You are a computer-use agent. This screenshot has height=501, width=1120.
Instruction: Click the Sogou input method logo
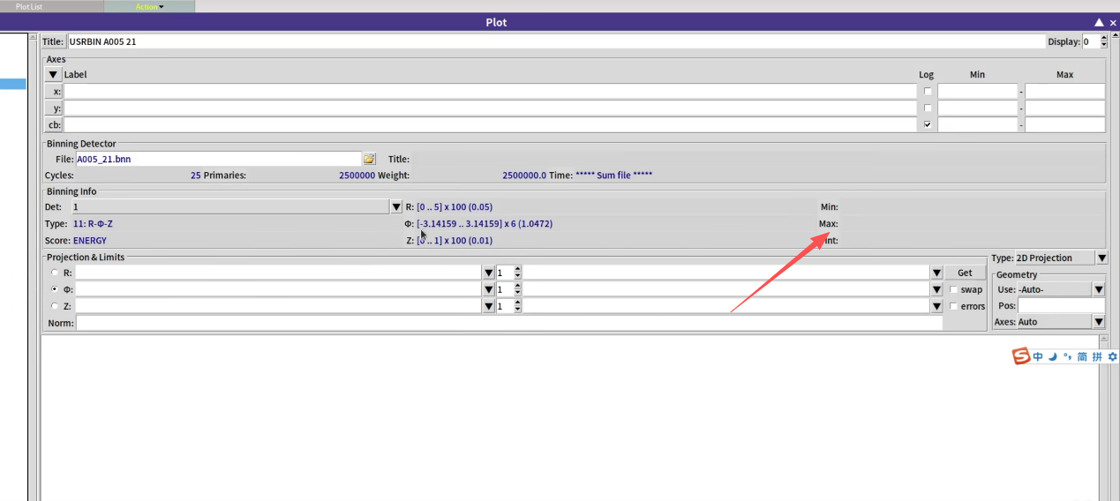[1021, 356]
